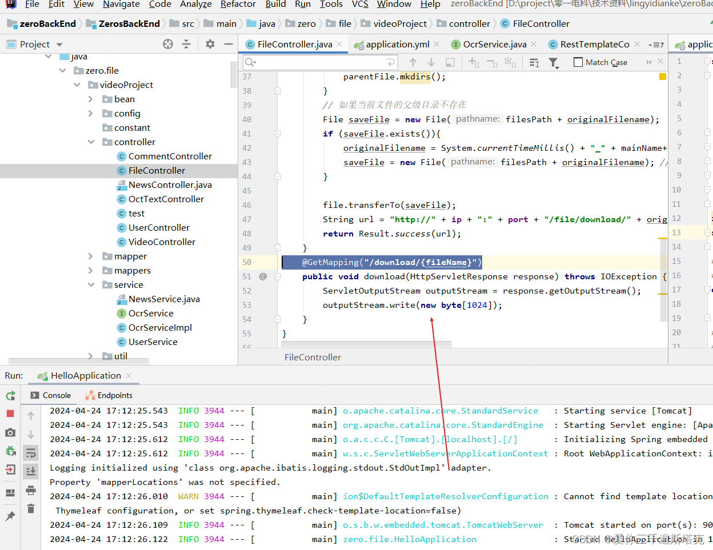Toggle soft-wrap in the console

pyautogui.click(x=31, y=453)
